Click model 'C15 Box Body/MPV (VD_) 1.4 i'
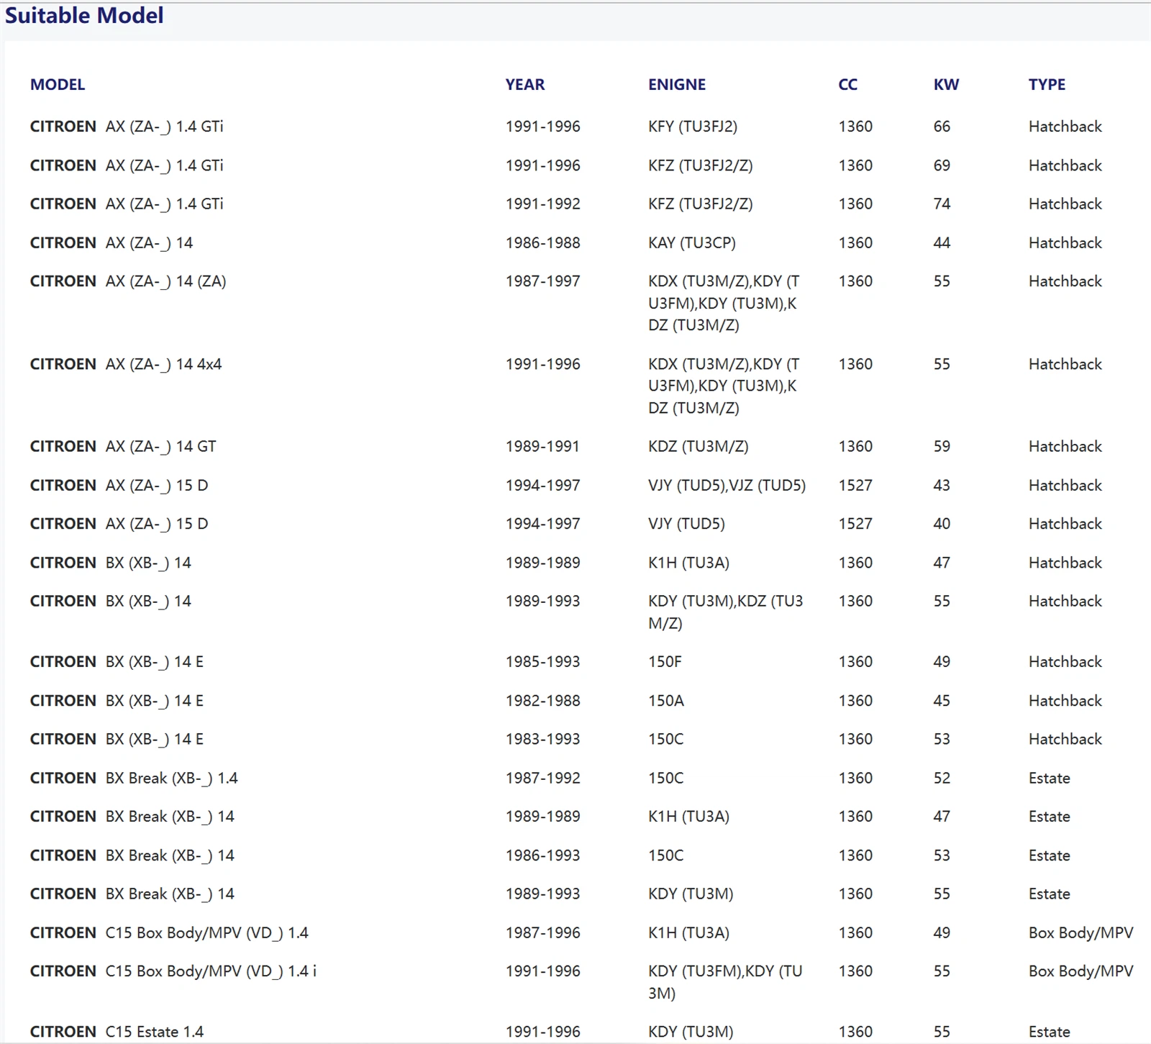The image size is (1151, 1044). click(211, 971)
